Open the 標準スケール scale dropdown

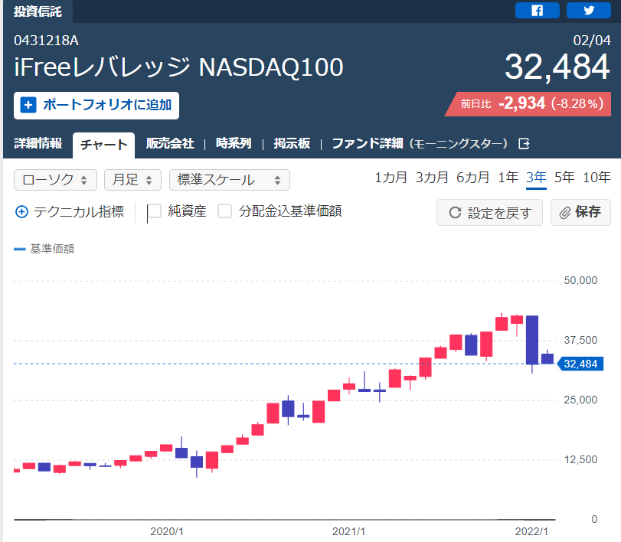point(230,180)
